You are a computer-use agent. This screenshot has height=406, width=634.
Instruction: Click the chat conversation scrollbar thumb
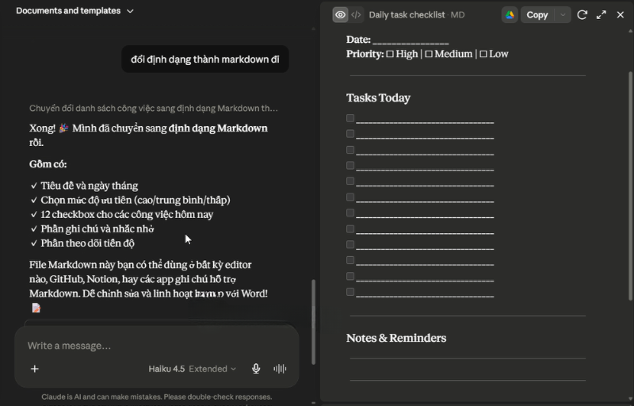313,321
